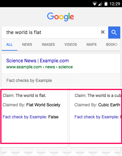Focus the search field containing 'the world is flat'

[52, 33]
